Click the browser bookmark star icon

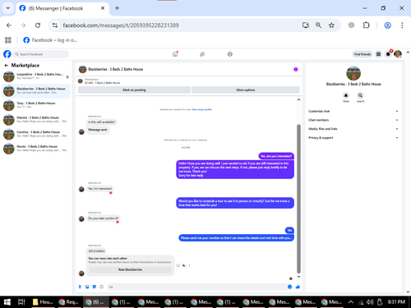click(331, 25)
